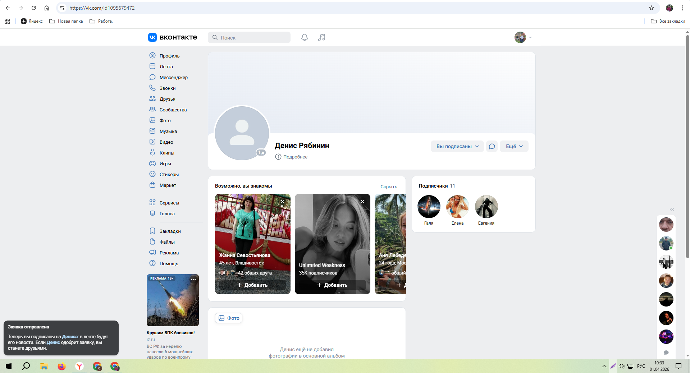Image resolution: width=690 pixels, height=373 pixels.
Task: Bookmark this page with the star icon
Action: pyautogui.click(x=651, y=8)
